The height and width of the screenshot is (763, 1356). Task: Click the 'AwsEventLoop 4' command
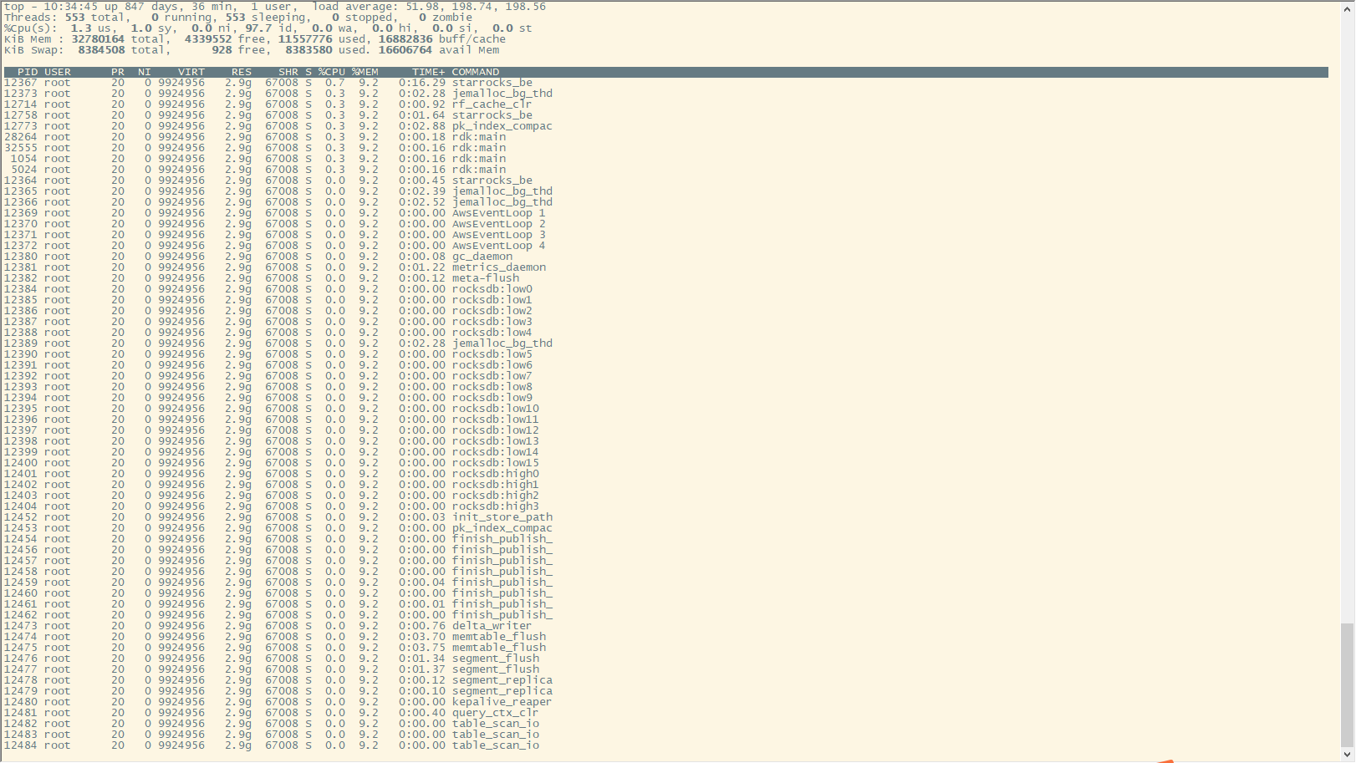tap(499, 246)
